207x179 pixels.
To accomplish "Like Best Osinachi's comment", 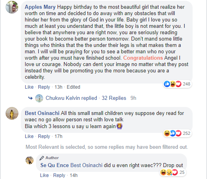I will click(29, 136).
